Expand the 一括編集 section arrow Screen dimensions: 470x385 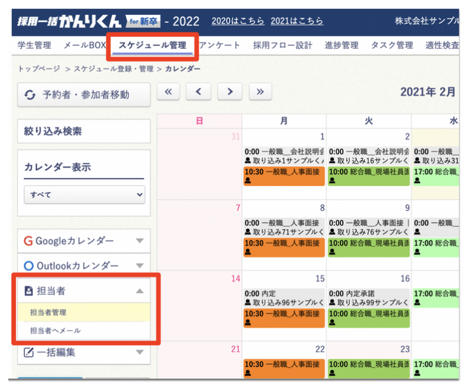(140, 352)
